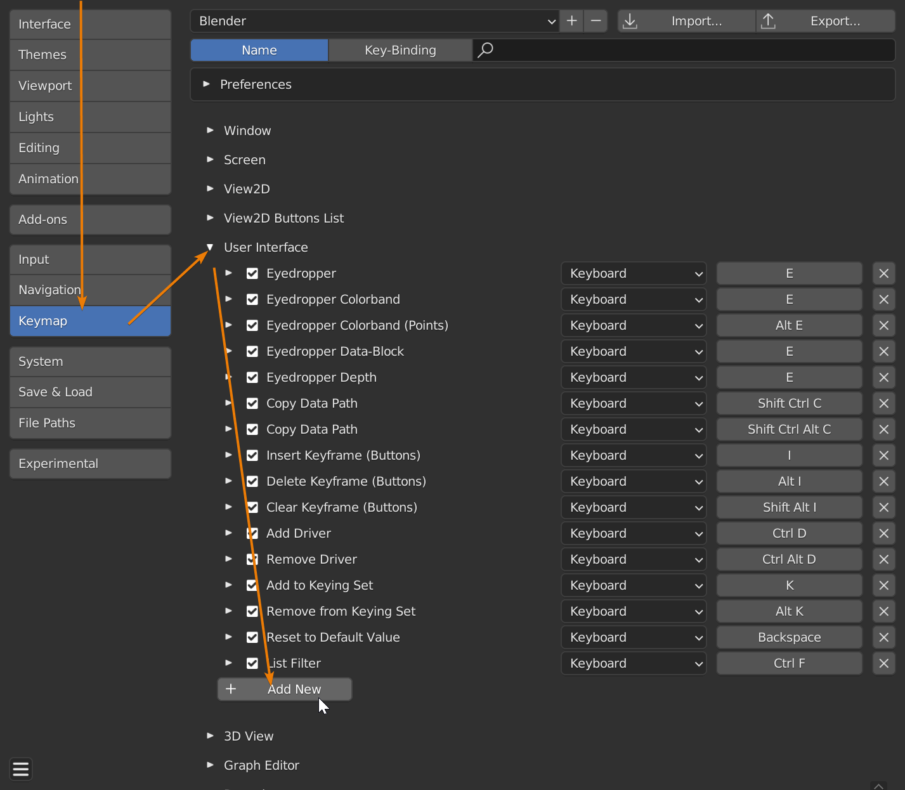Open Keyboard type dropdown for Add to Keying Set
This screenshot has width=905, height=790.
click(x=634, y=585)
